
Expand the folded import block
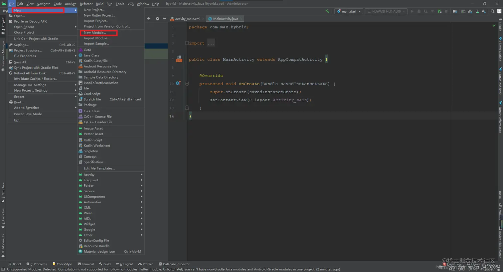click(x=187, y=43)
